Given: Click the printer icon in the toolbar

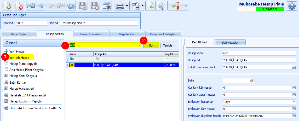Looking at the screenshot, I should coord(120,6).
